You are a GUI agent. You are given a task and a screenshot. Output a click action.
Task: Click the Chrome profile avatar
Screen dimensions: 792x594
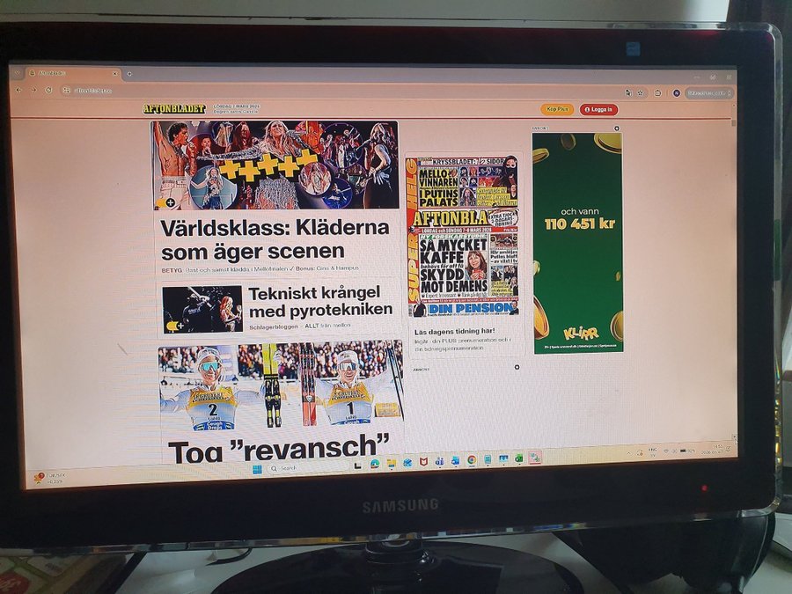tap(677, 92)
